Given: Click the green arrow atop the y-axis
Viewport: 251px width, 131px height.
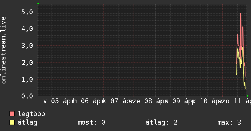Looking at the screenshot, I should click(x=38, y=3).
